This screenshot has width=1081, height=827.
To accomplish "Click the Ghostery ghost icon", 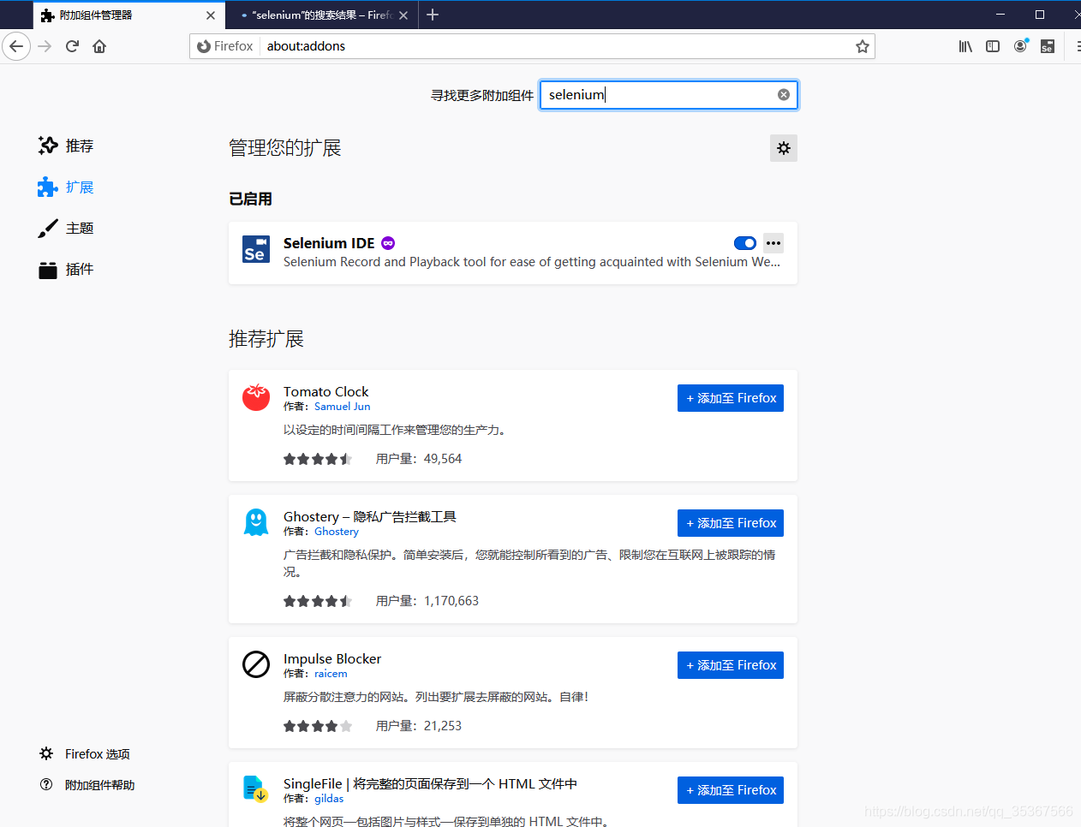I will [256, 522].
